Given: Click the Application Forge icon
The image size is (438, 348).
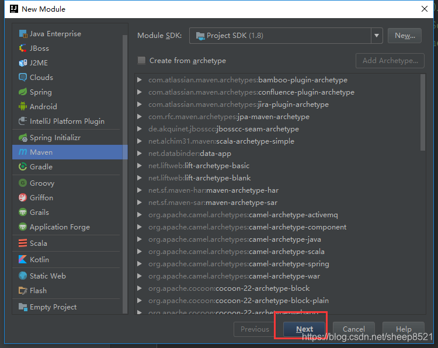Looking at the screenshot, I should 23,227.
